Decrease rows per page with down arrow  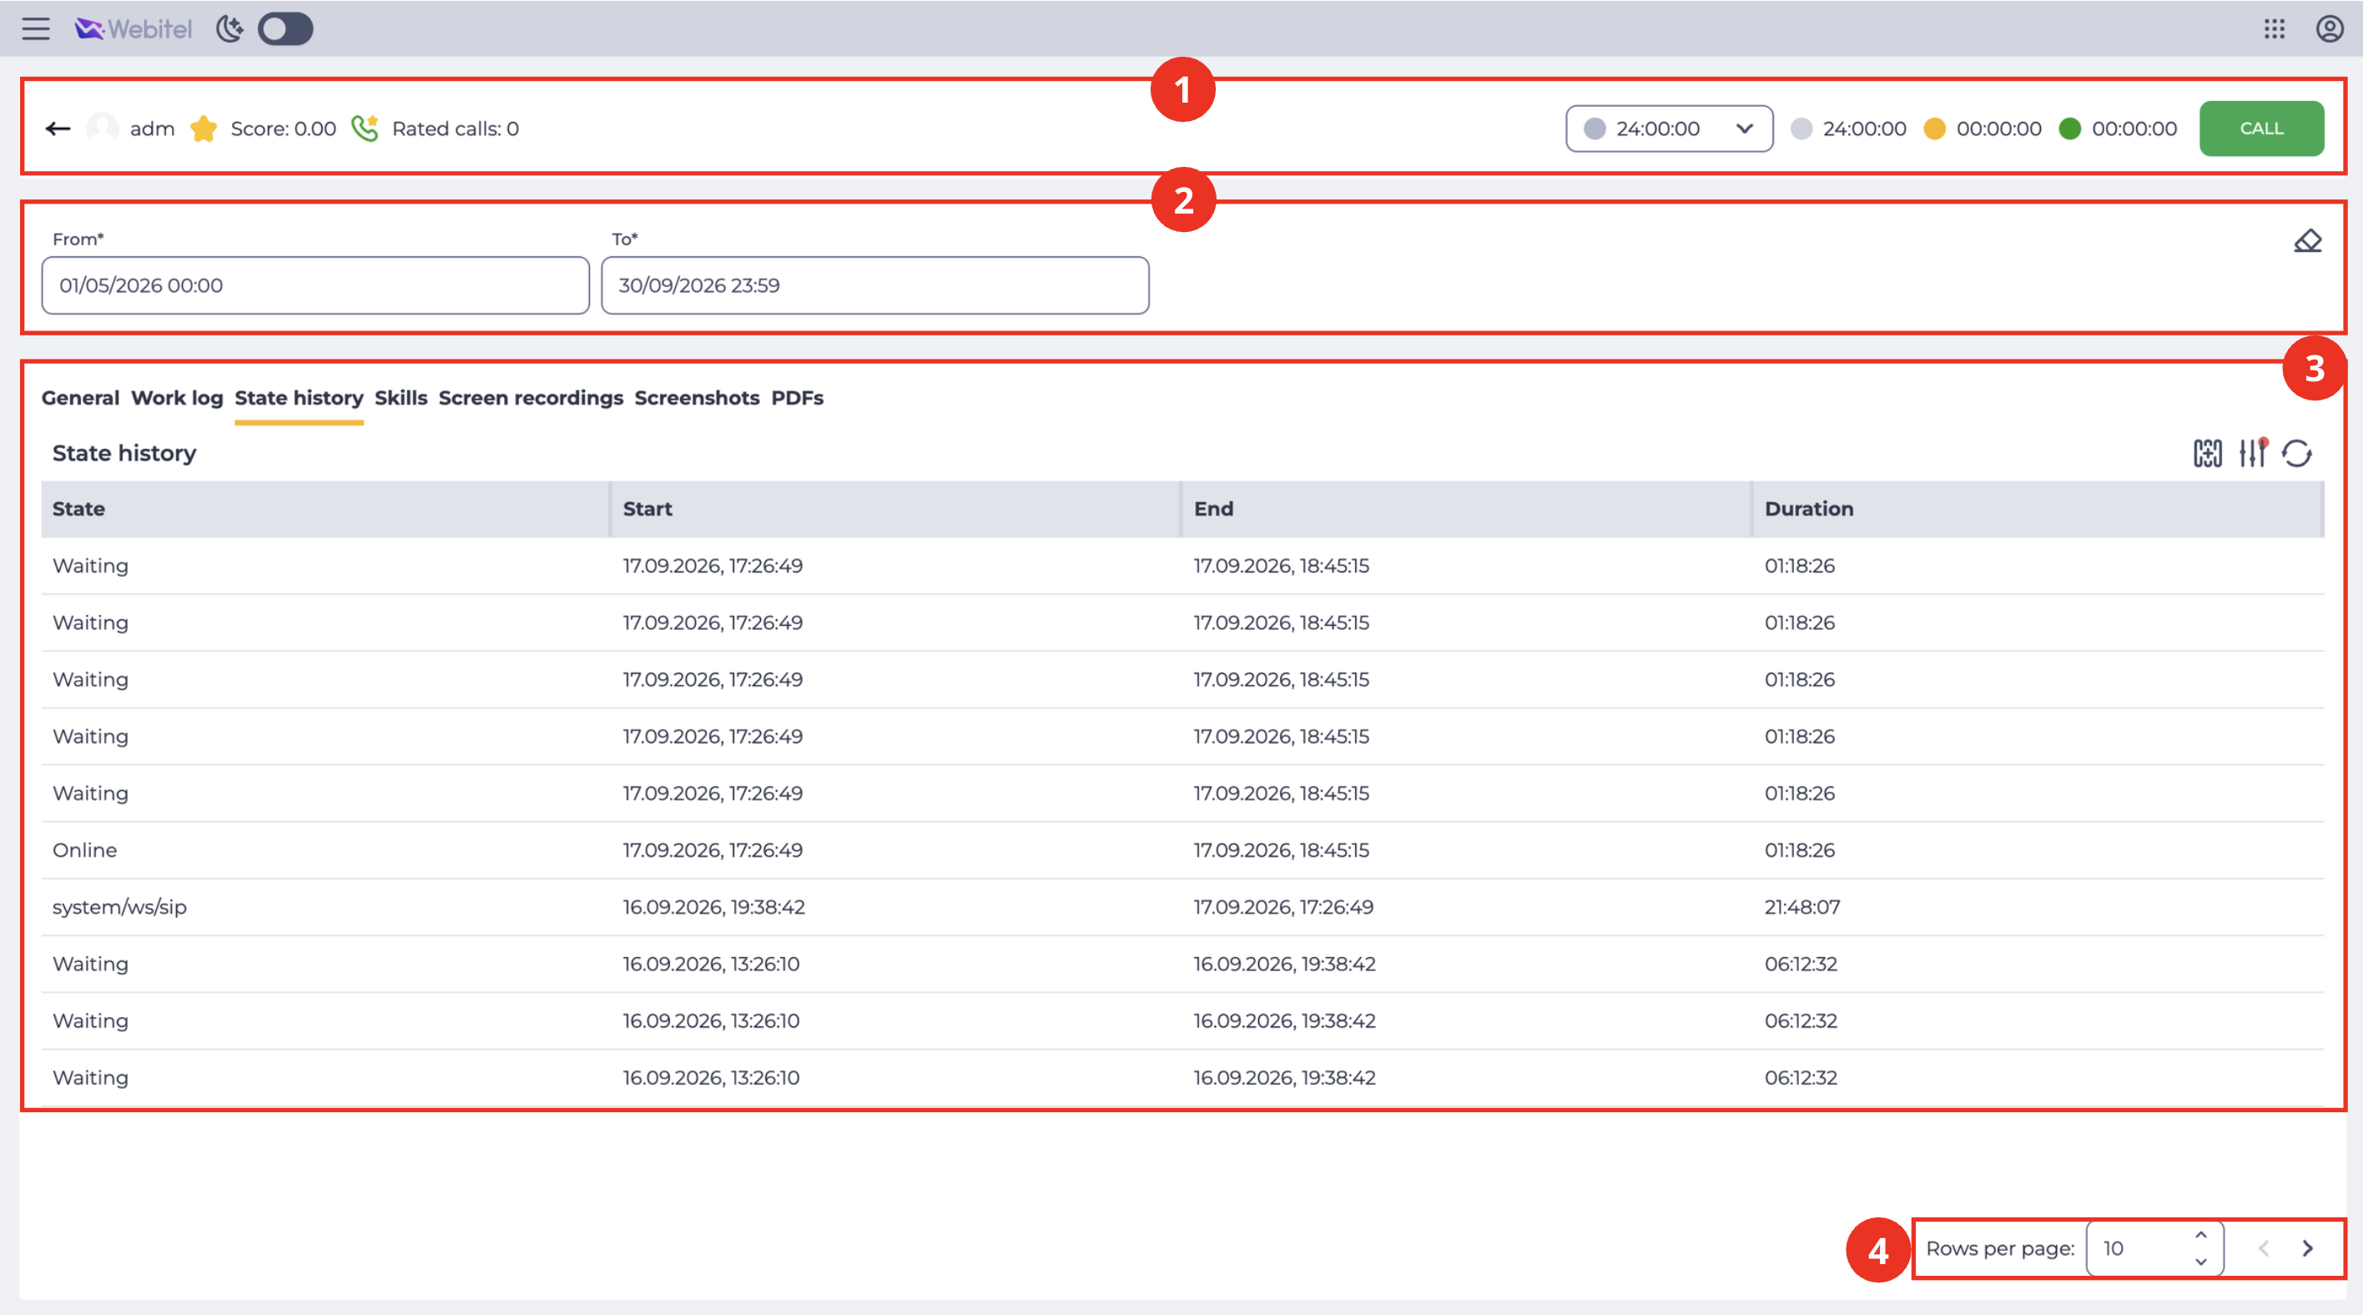tap(2200, 1262)
